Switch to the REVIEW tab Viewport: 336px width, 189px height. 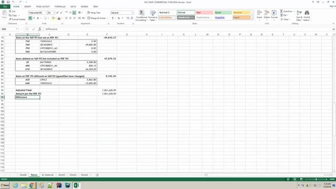[x=85, y=7]
